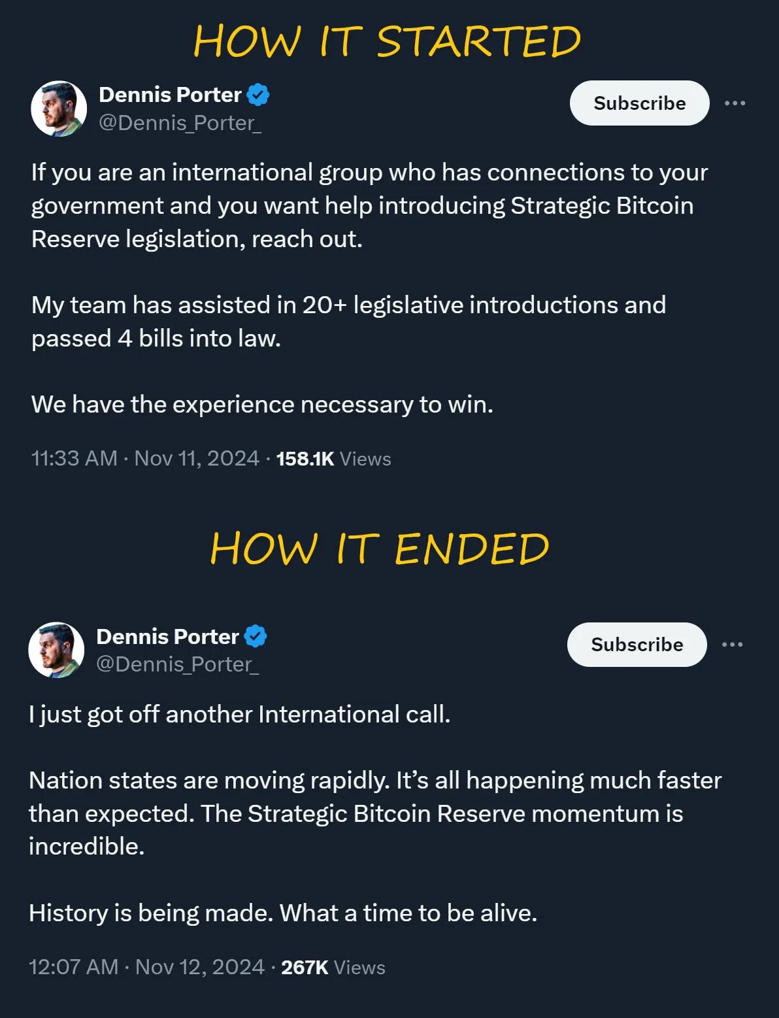This screenshot has height=1018, width=779.
Task: Click Dennis Porter name on the 12:07 AM tweet
Action: click(x=167, y=636)
